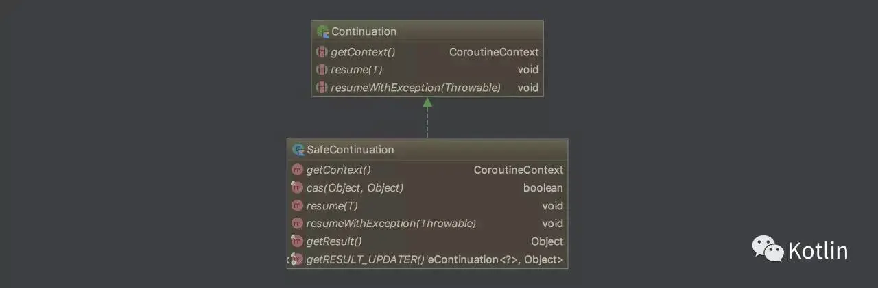Click the boolean return type label
The image size is (878, 288).
click(x=543, y=187)
